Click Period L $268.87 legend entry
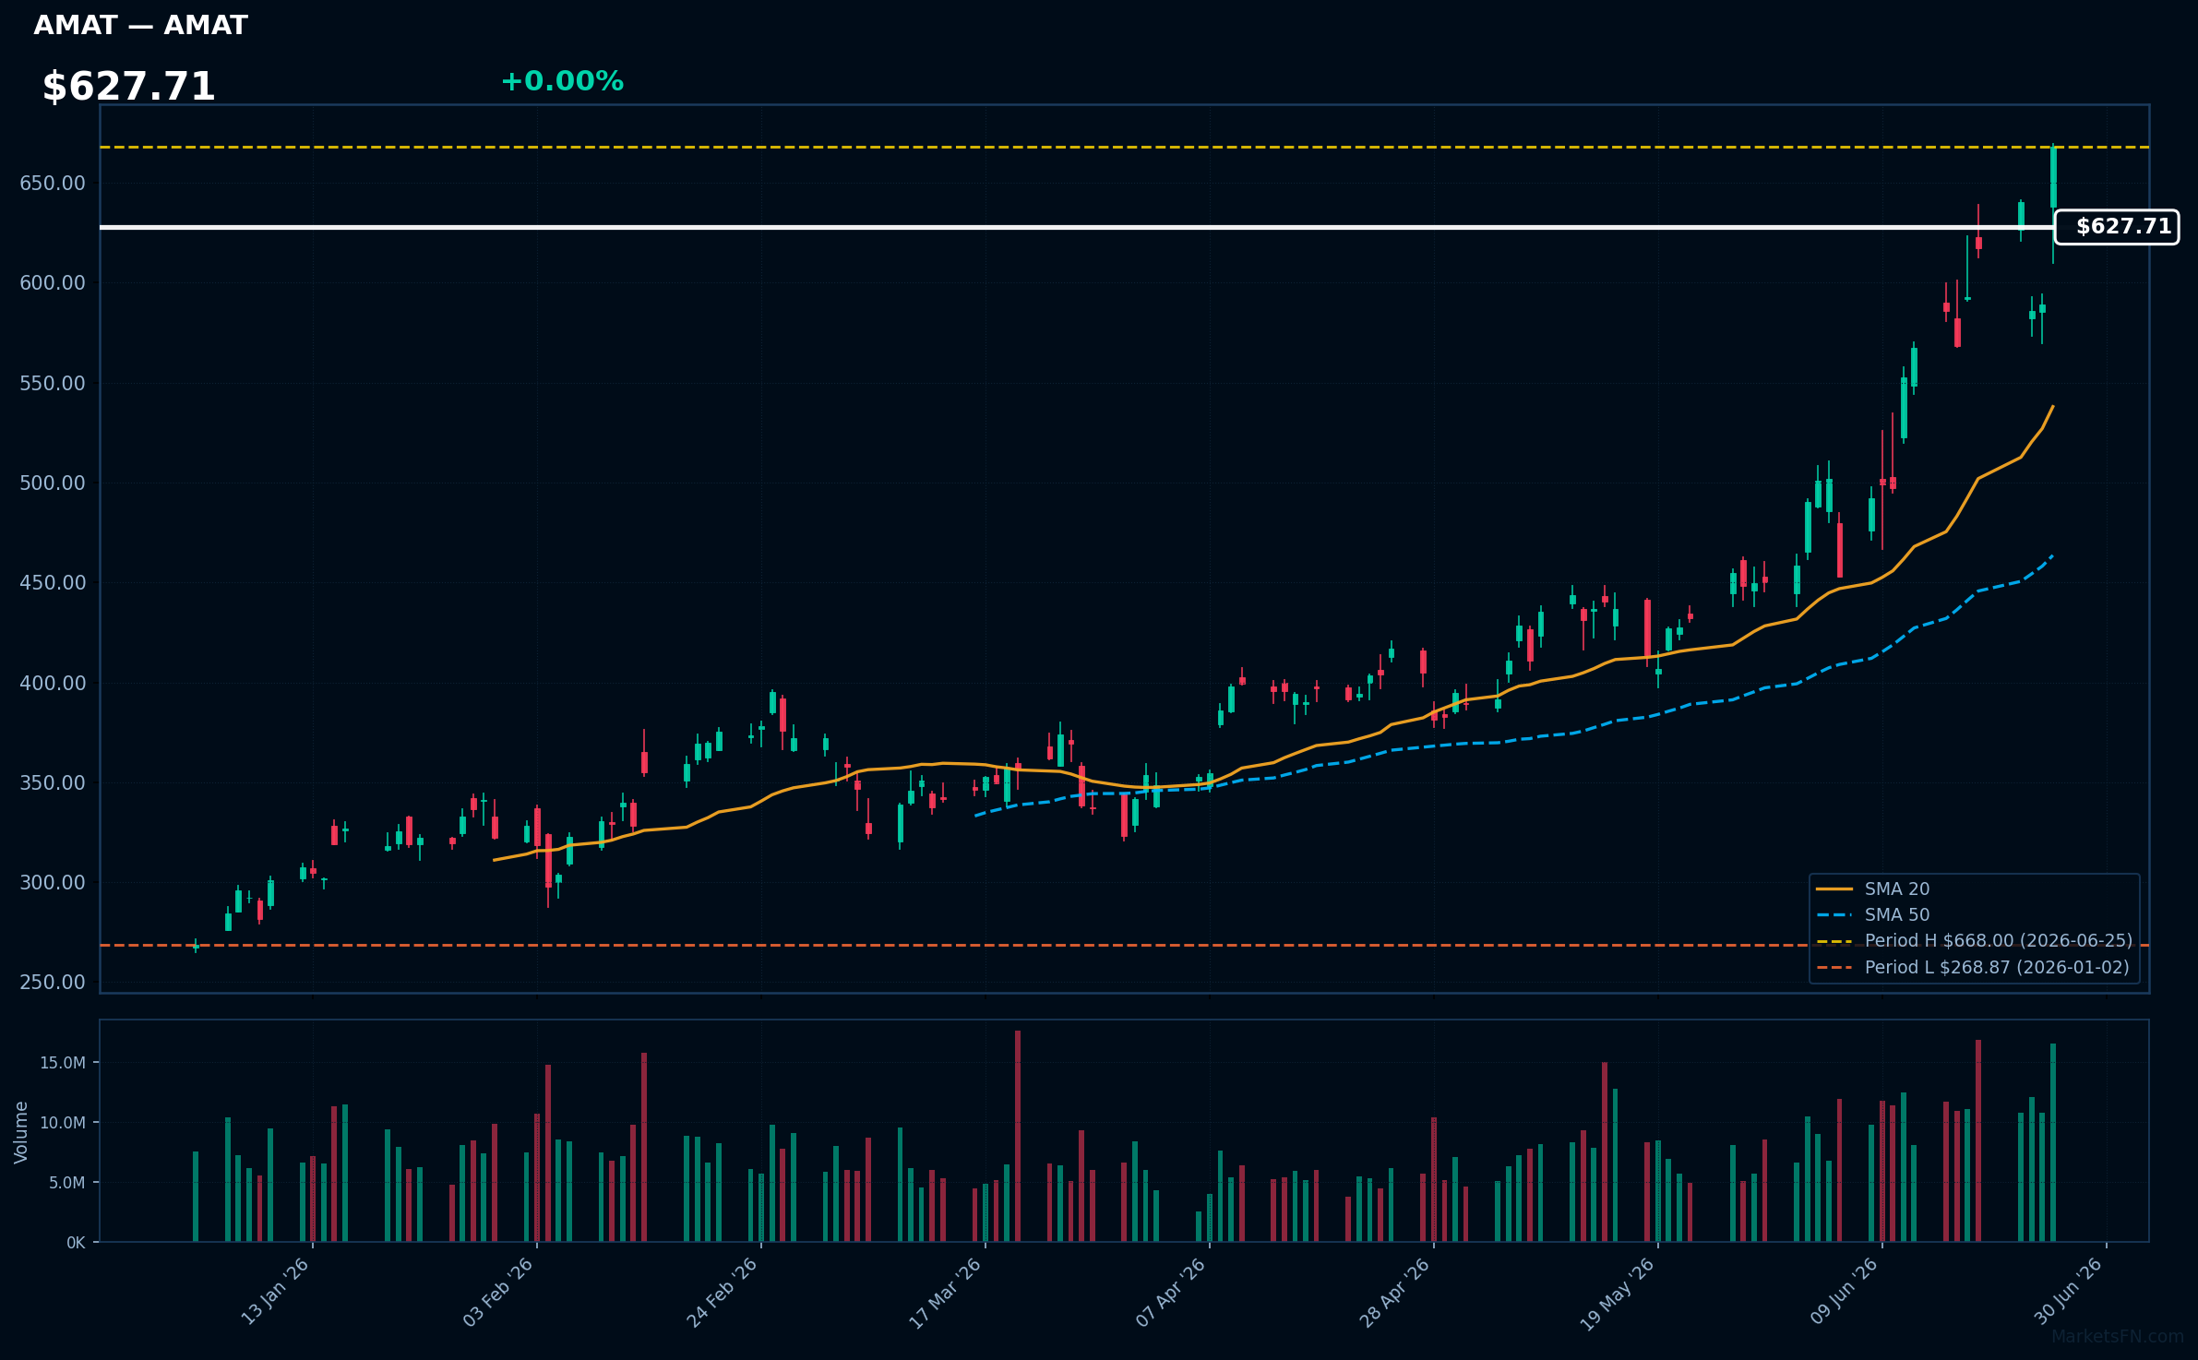This screenshot has height=1360, width=2198. [x=1972, y=968]
